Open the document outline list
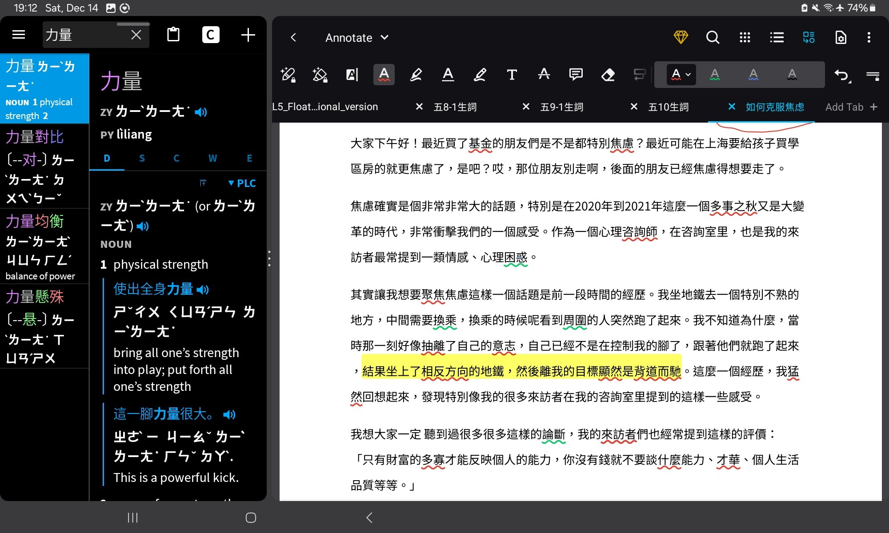 click(x=777, y=37)
